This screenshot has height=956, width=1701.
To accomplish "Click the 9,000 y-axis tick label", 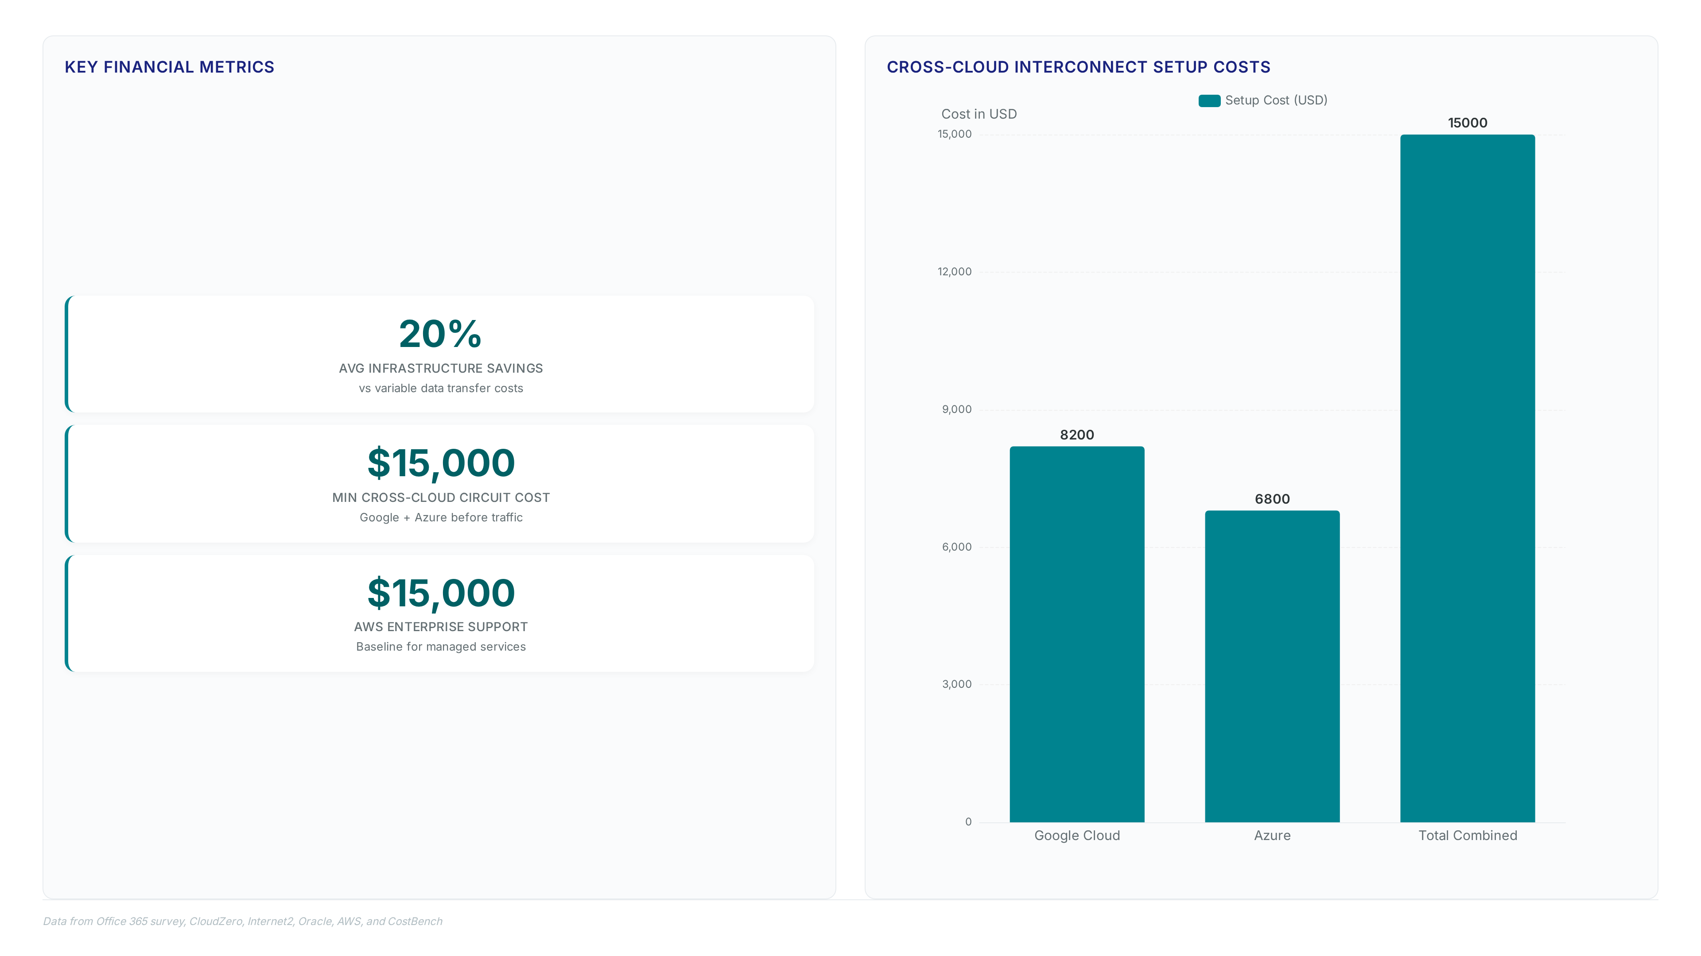I will [x=957, y=409].
